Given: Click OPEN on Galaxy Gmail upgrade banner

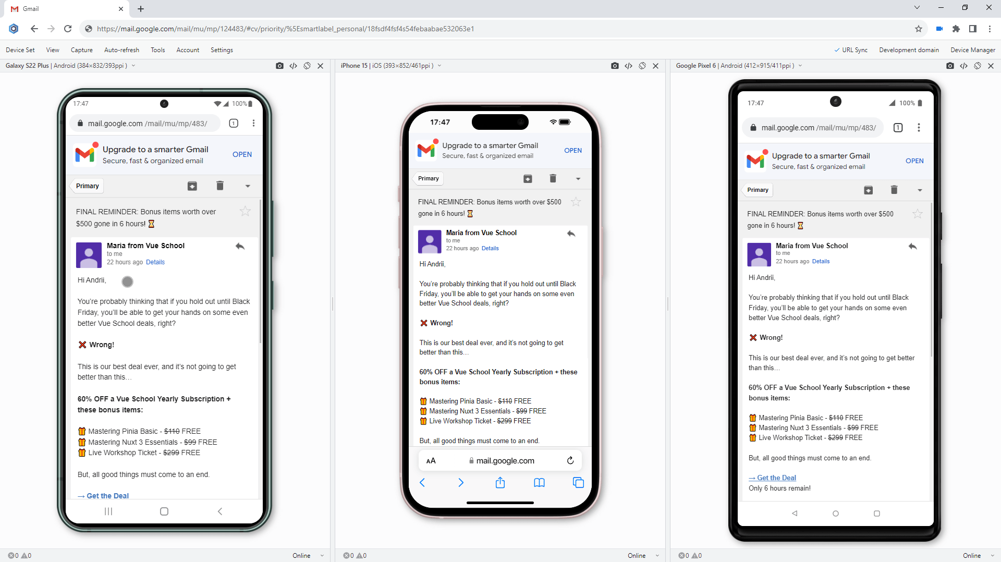Looking at the screenshot, I should tap(242, 154).
